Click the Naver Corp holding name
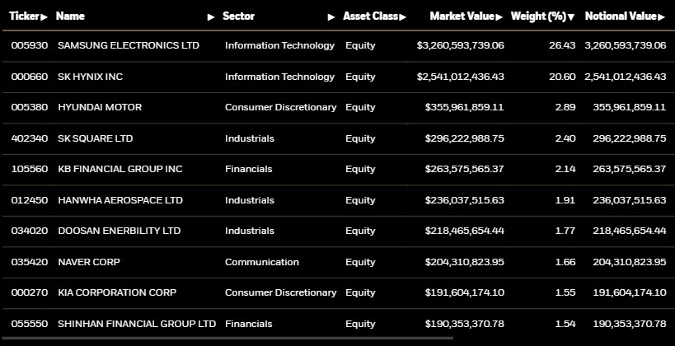Viewport: 675px width, 346px height. 88,262
